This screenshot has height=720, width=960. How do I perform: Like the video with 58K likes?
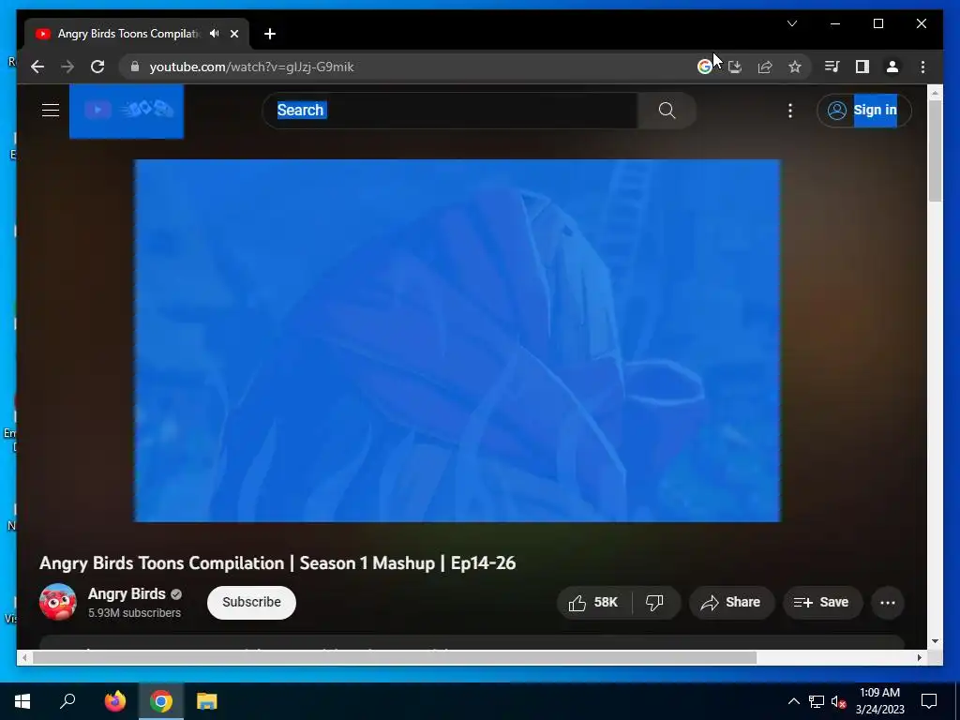click(x=593, y=603)
